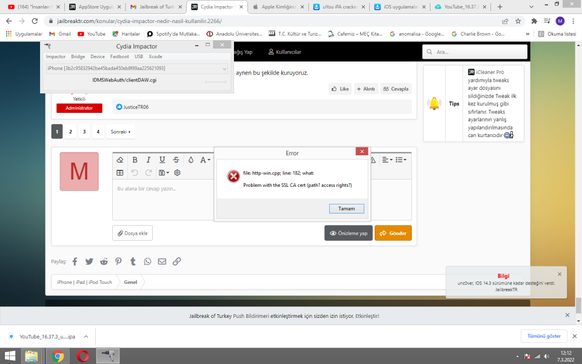Share the thread on Twitter
Viewport: 582px width, 364px height.
pyautogui.click(x=89, y=261)
